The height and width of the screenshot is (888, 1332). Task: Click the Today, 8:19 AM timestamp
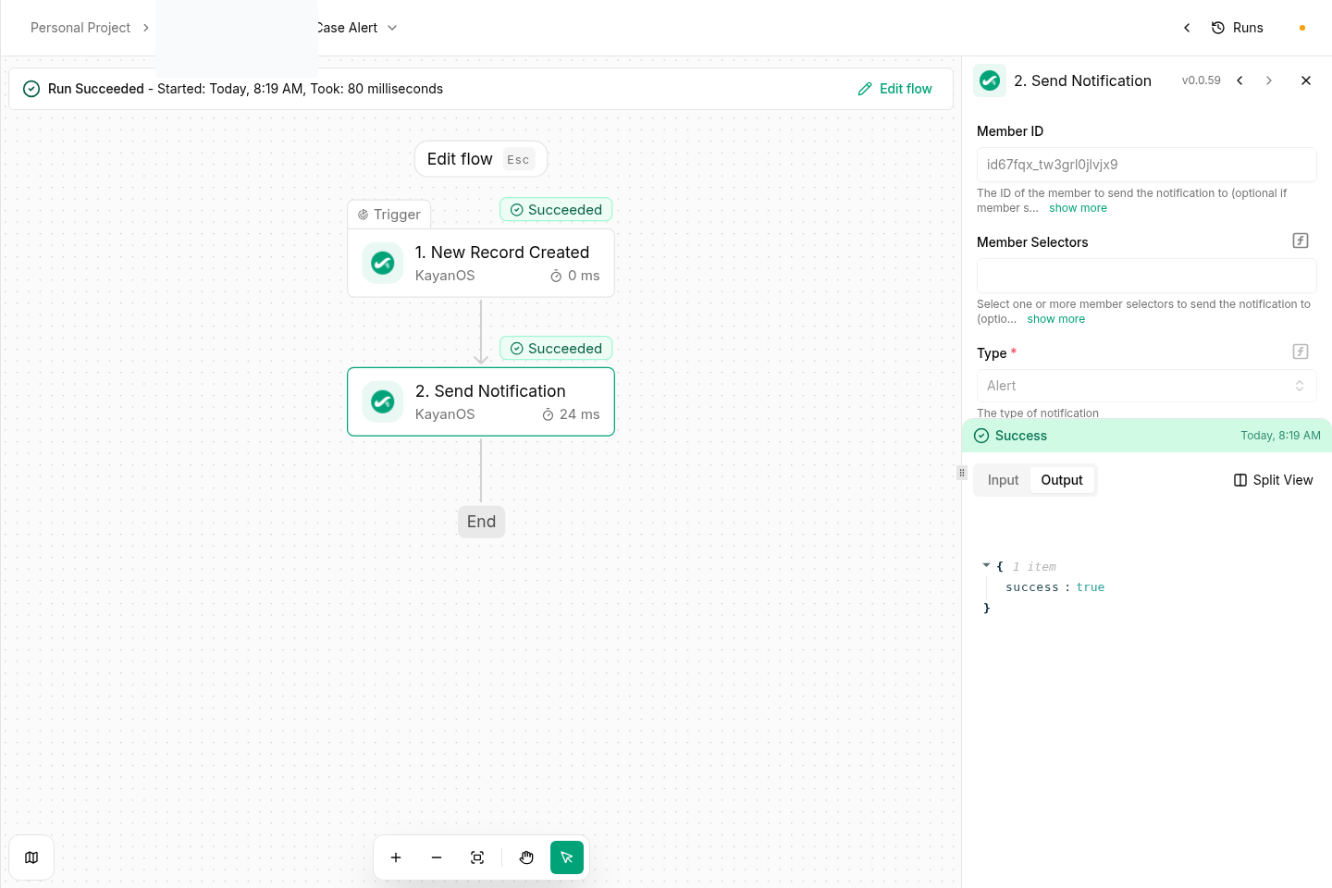pos(1280,436)
